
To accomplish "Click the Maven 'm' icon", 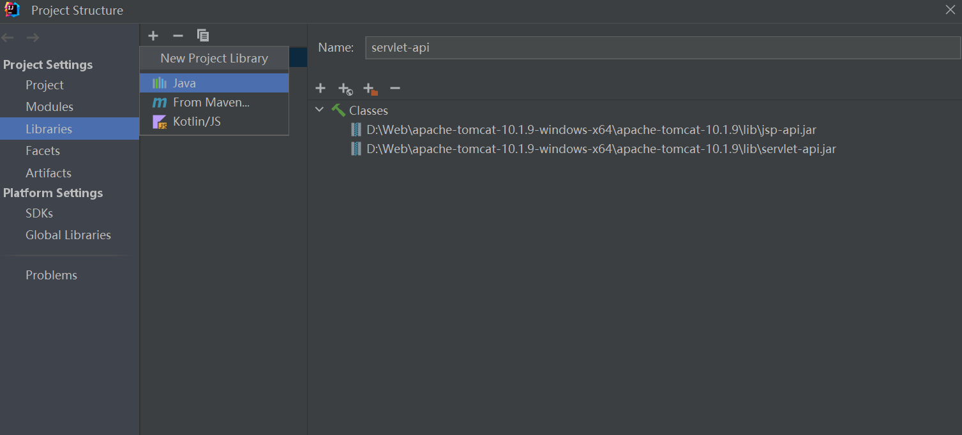I will tap(160, 103).
